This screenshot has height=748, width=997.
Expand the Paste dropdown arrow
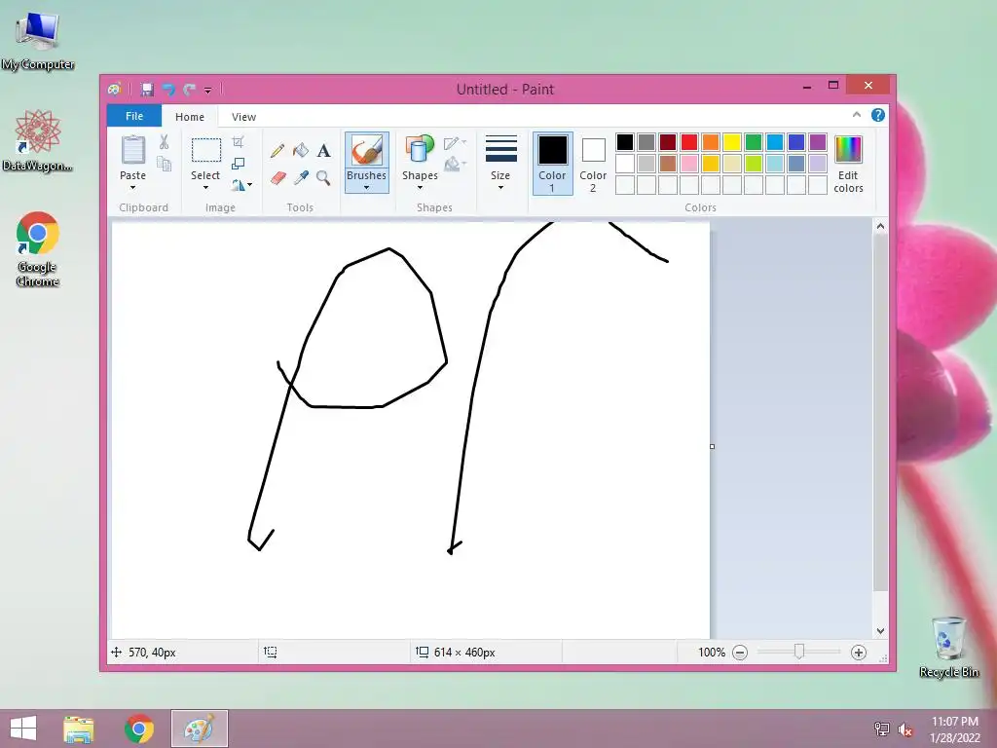click(x=132, y=188)
